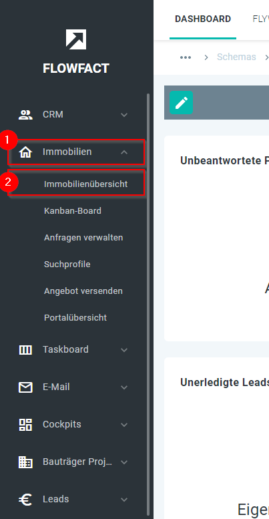The width and height of the screenshot is (269, 519).
Task: Click the teal pencil edit button
Action: point(182,103)
